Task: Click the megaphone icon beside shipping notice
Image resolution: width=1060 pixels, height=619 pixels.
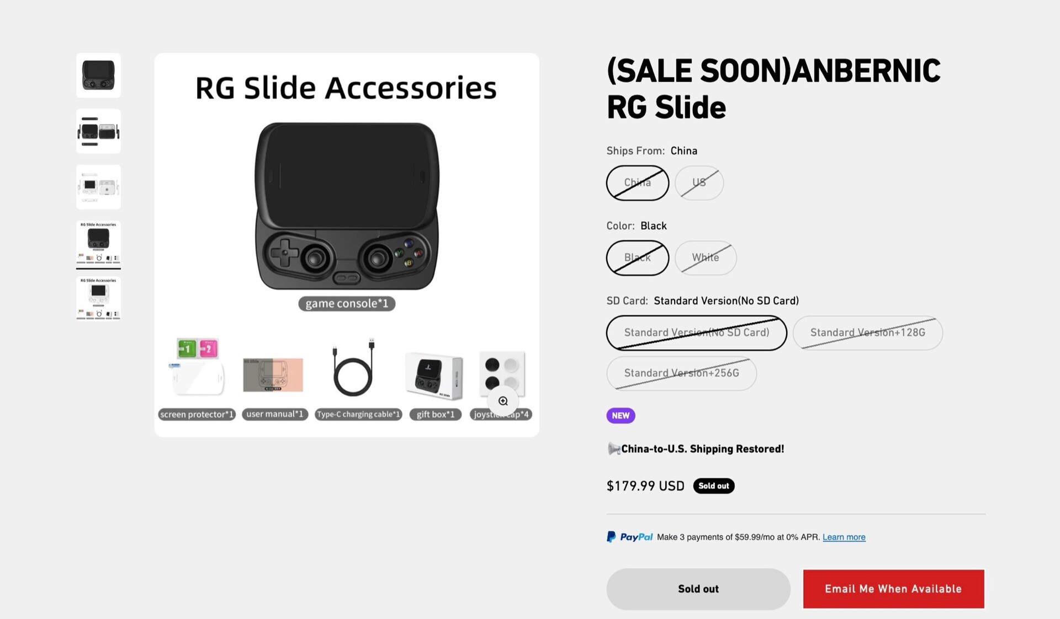Action: point(613,449)
